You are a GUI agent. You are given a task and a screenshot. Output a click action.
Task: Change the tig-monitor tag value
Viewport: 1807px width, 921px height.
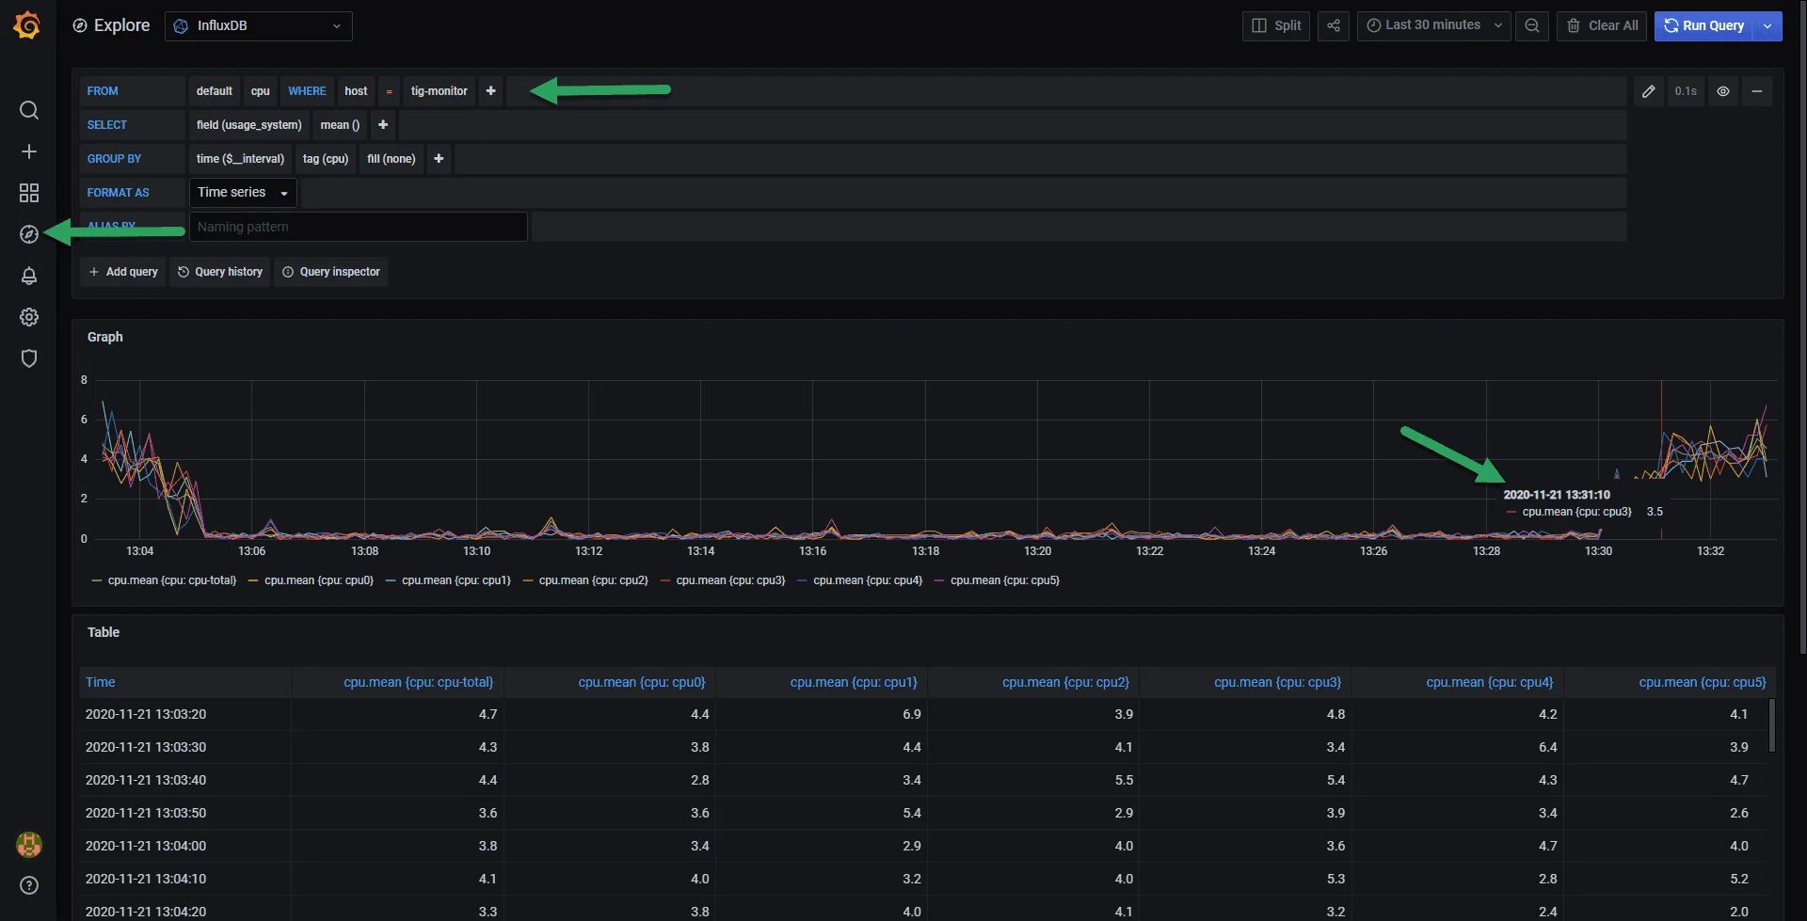[x=440, y=91]
